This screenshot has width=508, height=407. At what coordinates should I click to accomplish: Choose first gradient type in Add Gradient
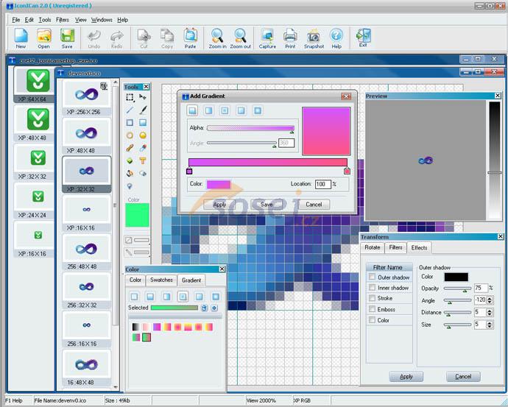192,110
